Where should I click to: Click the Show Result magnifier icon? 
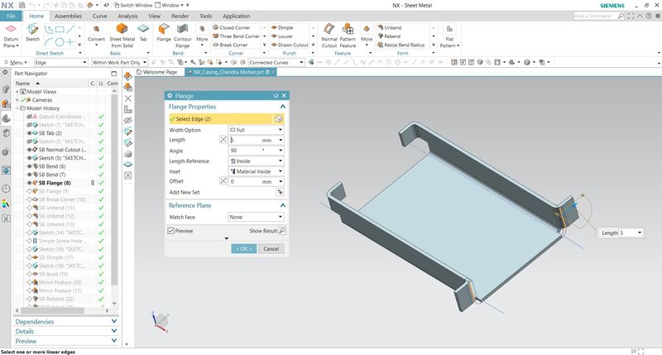click(x=282, y=231)
